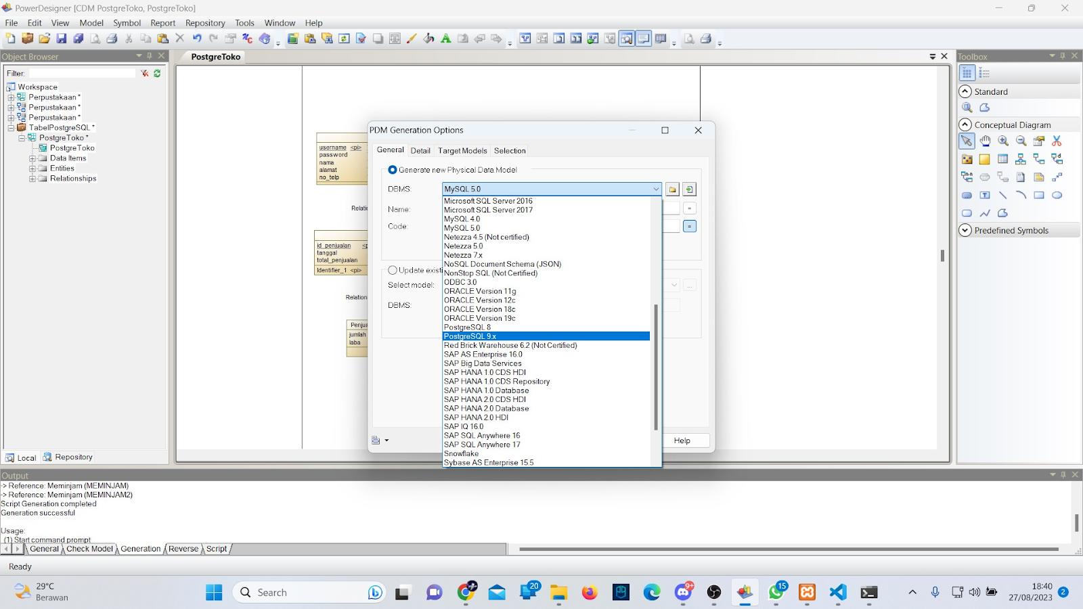Click the DBMS list vertical scrollbar
Image resolution: width=1083 pixels, height=609 pixels.
pos(656,367)
